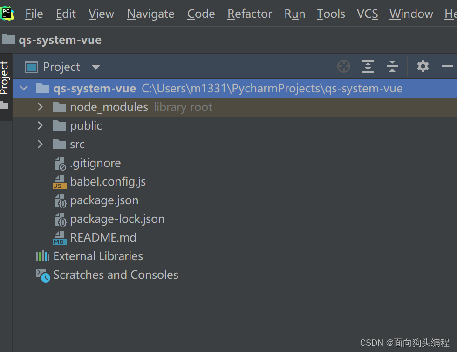The width and height of the screenshot is (457, 352).
Task: Toggle the vertical Project tool window tab
Action: (x=5, y=78)
